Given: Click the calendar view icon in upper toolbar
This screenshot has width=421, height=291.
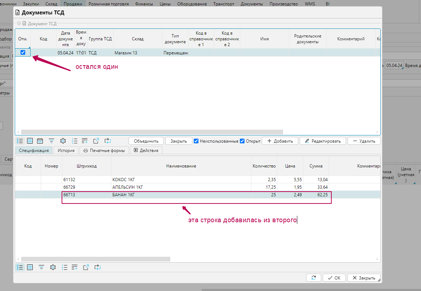Looking at the screenshot, I should click(40, 141).
